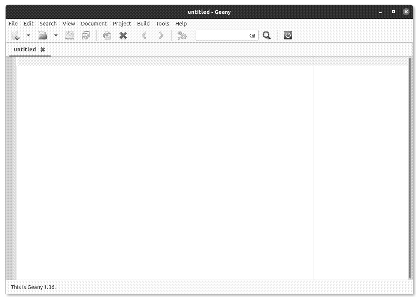Navigate forward one location

tap(161, 35)
